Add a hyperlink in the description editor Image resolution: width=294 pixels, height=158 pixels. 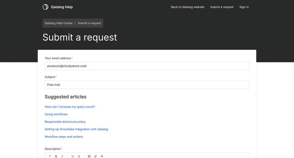click(95, 156)
